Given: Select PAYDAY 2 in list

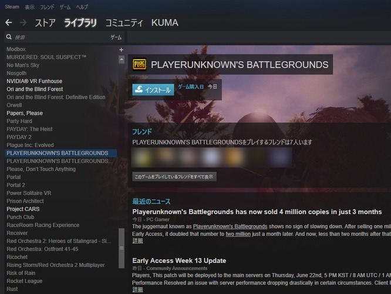Looking at the screenshot, I should pos(19,137).
